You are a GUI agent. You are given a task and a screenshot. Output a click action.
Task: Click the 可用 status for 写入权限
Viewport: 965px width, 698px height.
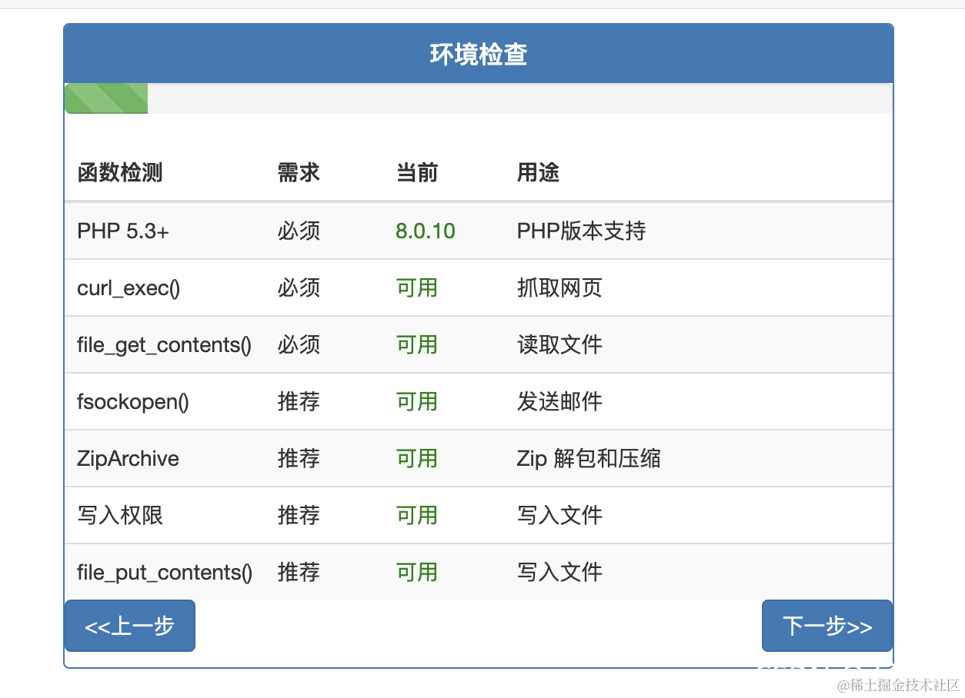pyautogui.click(x=416, y=515)
